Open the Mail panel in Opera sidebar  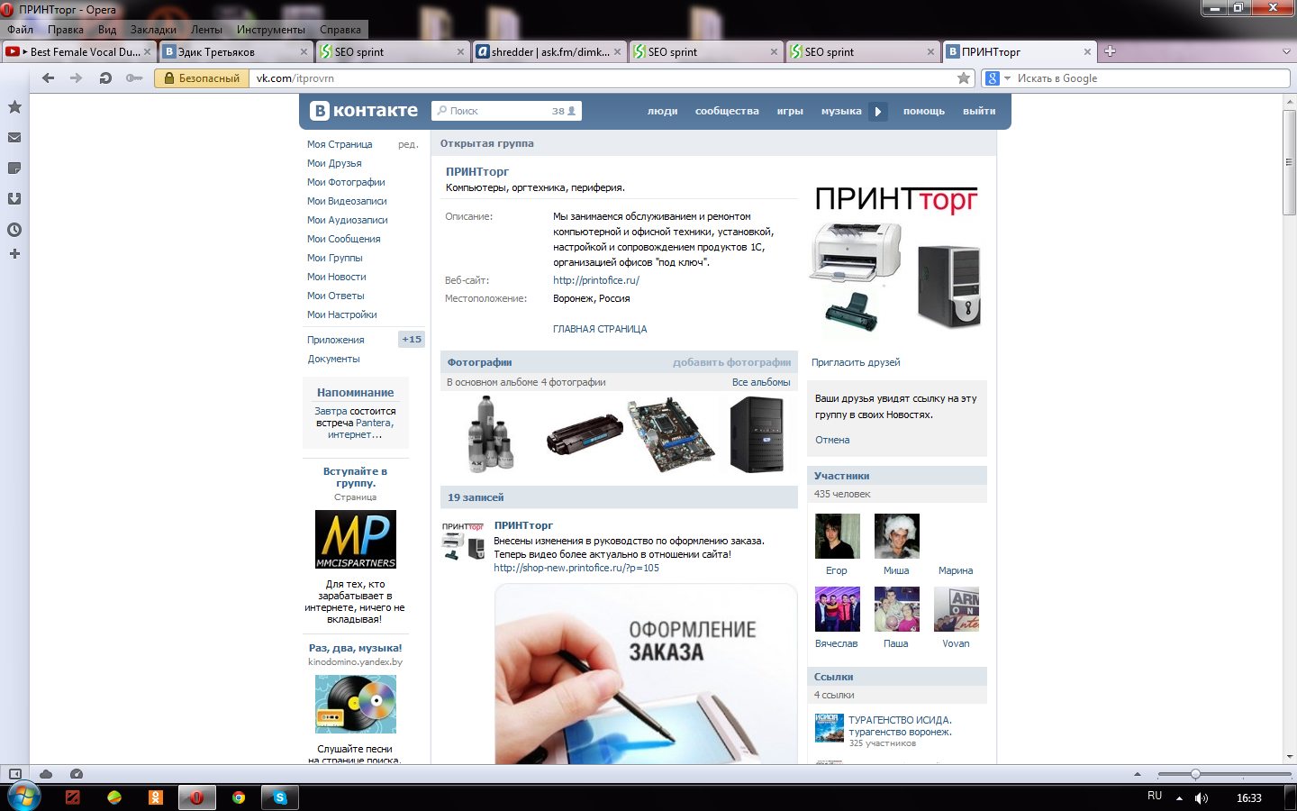tap(14, 138)
